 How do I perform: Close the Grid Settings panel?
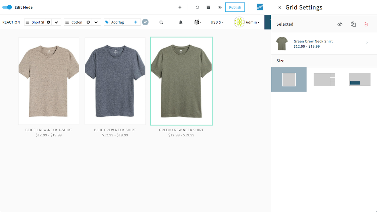(280, 8)
